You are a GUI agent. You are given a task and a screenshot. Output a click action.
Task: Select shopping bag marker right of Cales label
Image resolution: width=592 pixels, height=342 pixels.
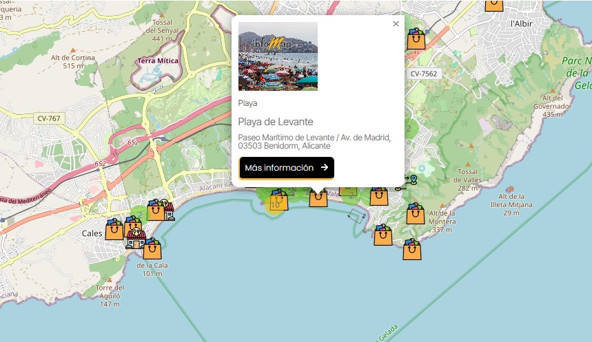[114, 230]
